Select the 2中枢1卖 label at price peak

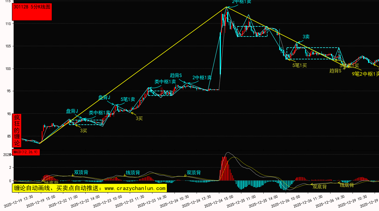pyautogui.click(x=241, y=2)
